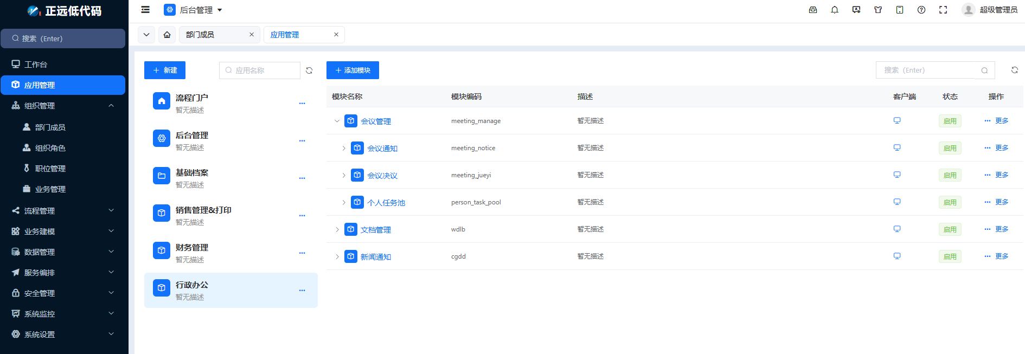Click the theme shirt icon in header

tap(878, 10)
